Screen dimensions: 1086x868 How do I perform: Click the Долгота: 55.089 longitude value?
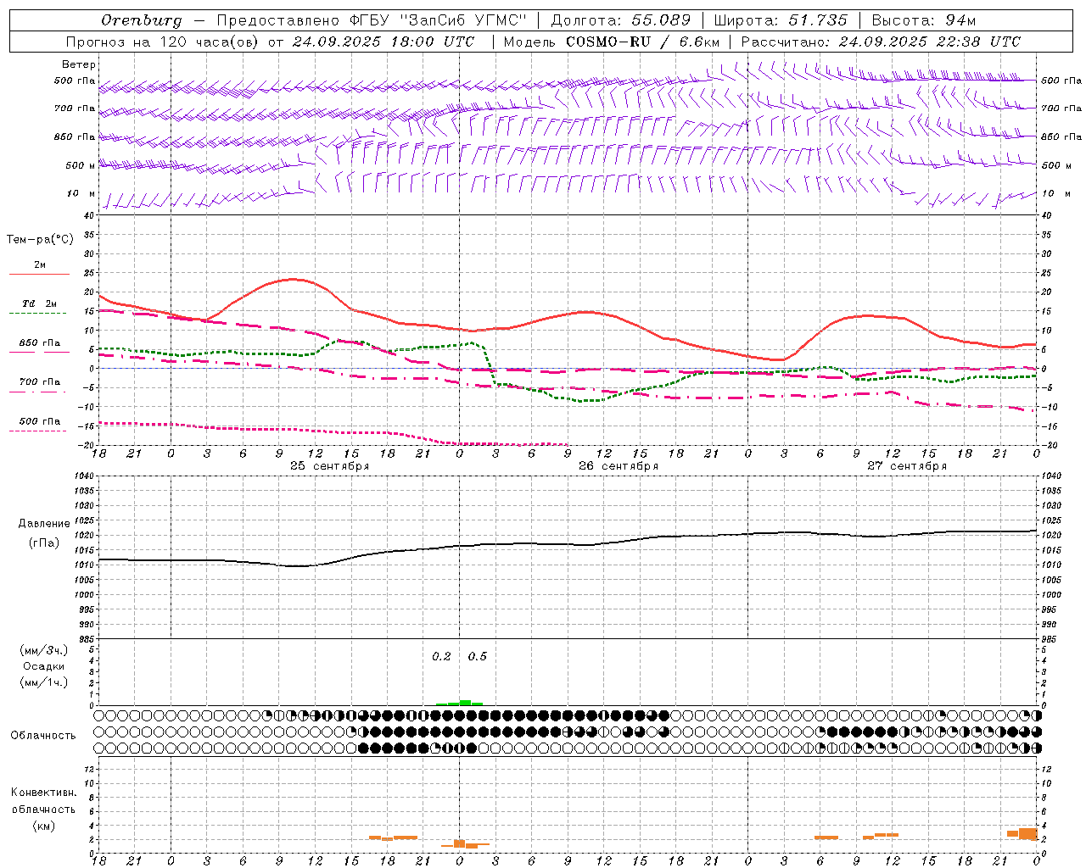[x=621, y=20]
